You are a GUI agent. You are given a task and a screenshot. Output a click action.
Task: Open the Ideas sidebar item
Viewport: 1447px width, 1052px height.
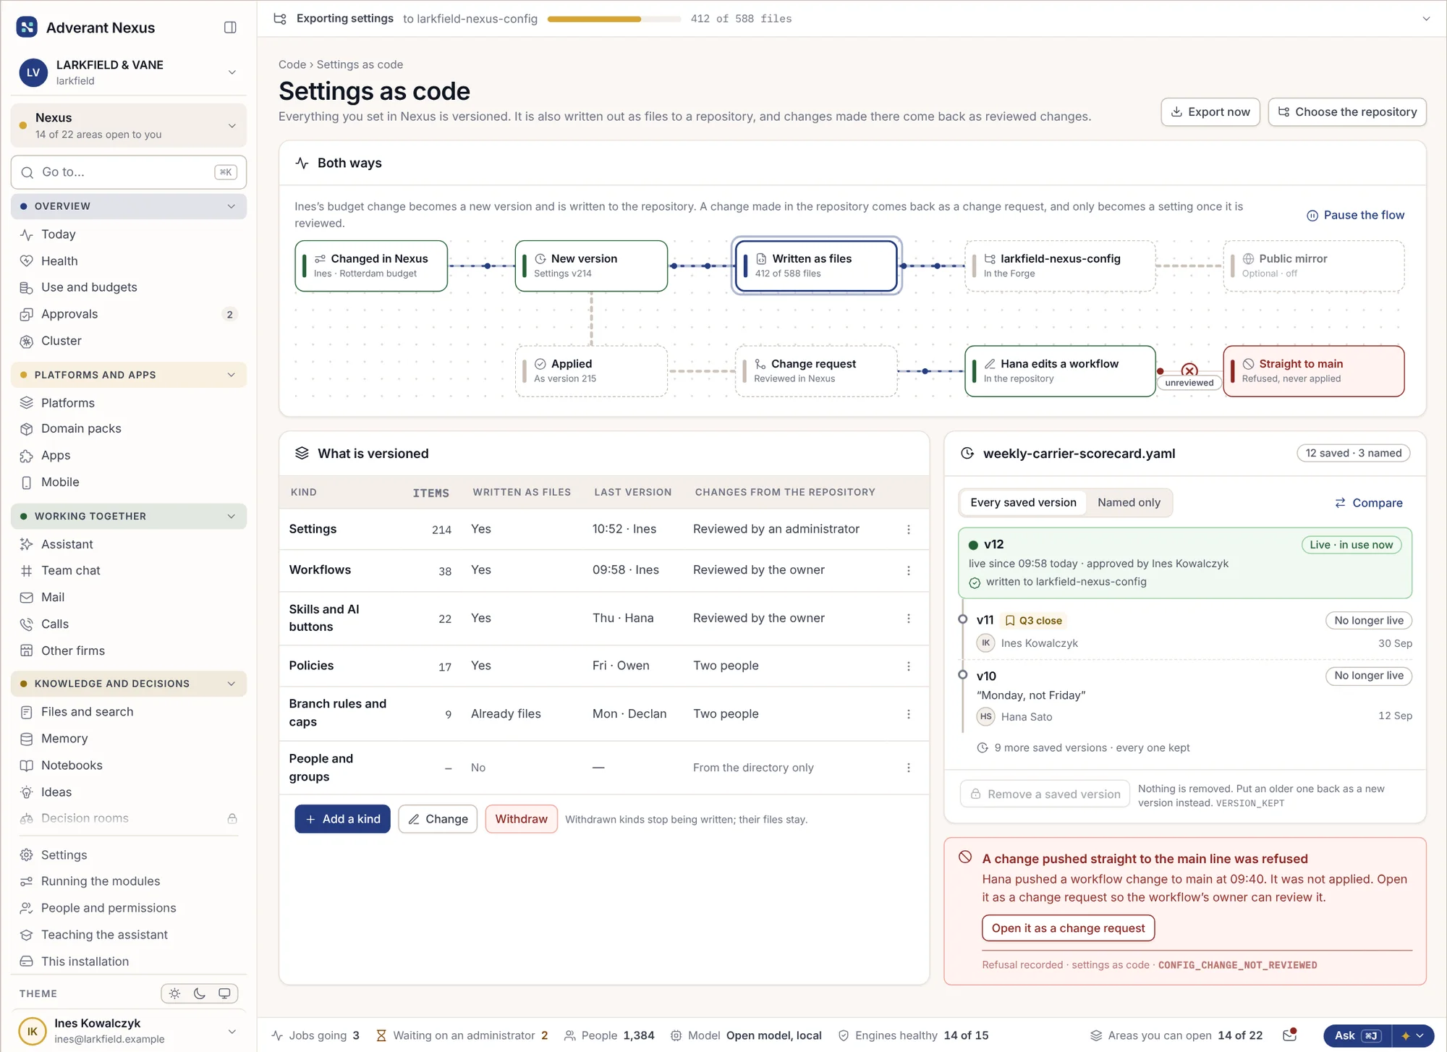tap(129, 792)
